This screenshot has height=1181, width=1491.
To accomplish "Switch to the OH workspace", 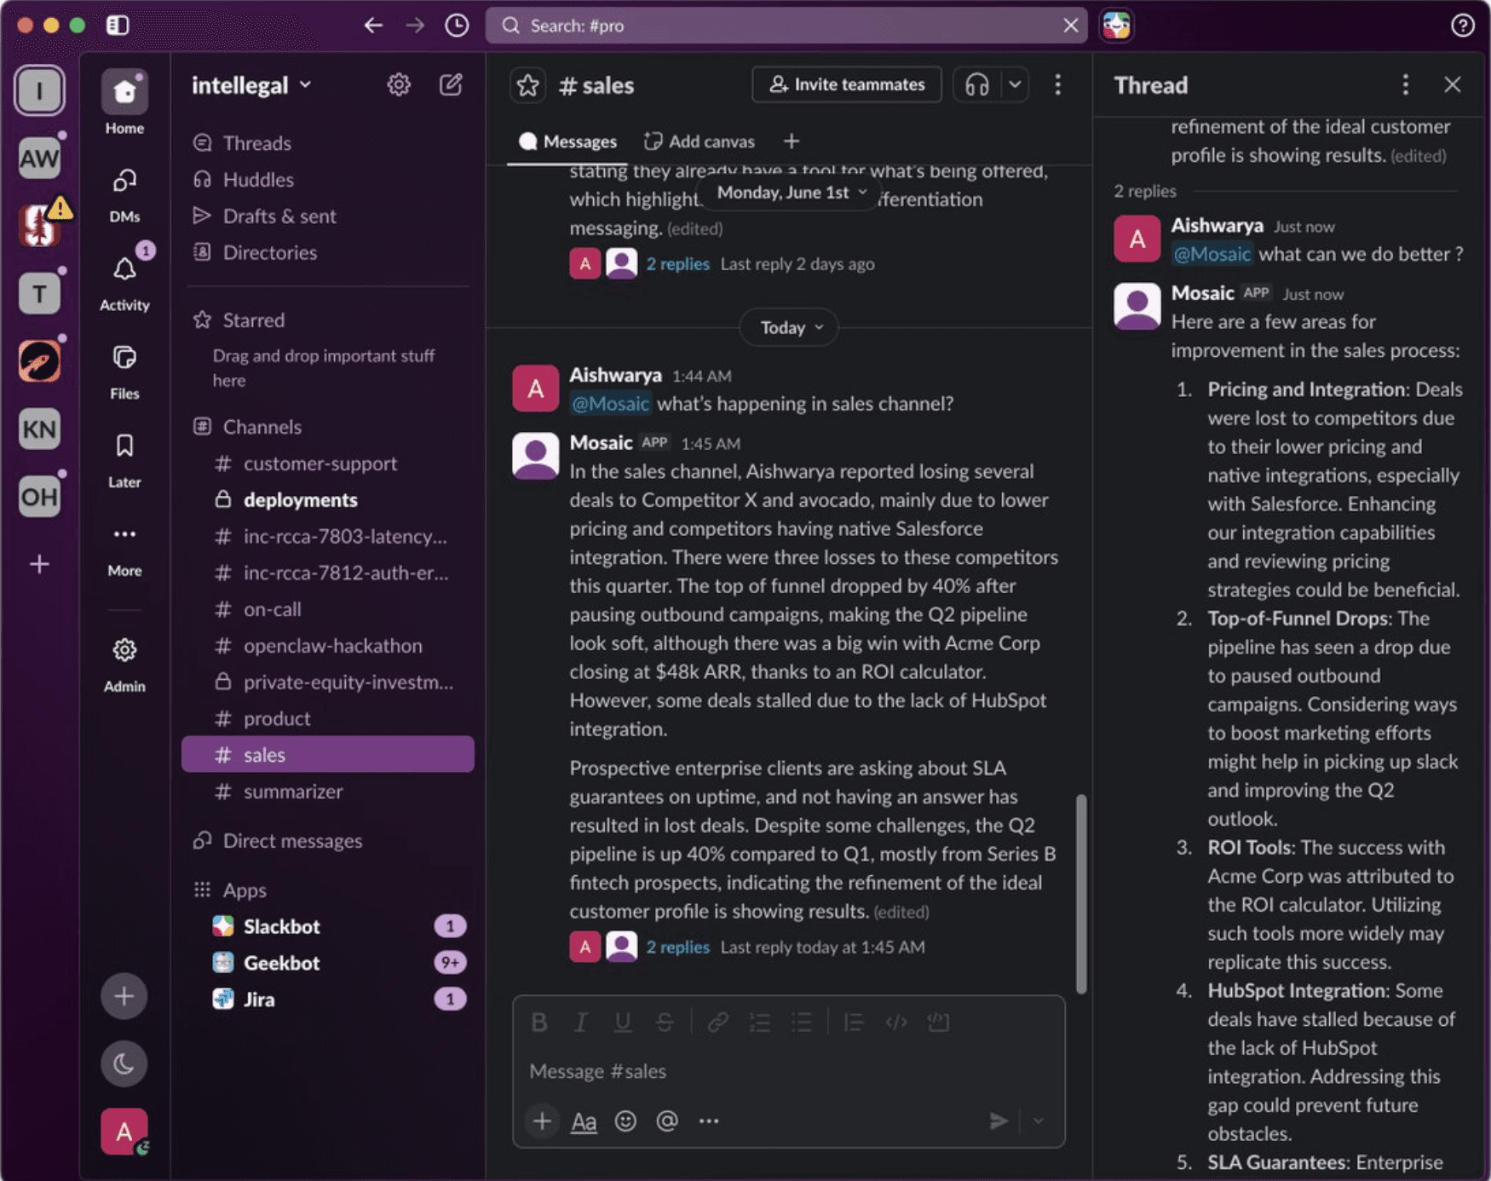I will (x=39, y=496).
